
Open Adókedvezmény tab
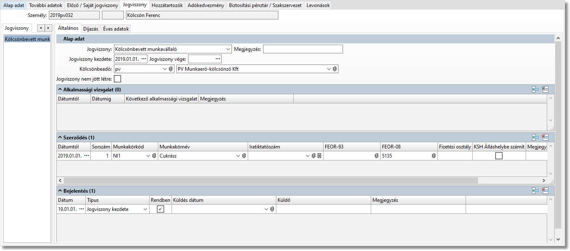tap(206, 5)
